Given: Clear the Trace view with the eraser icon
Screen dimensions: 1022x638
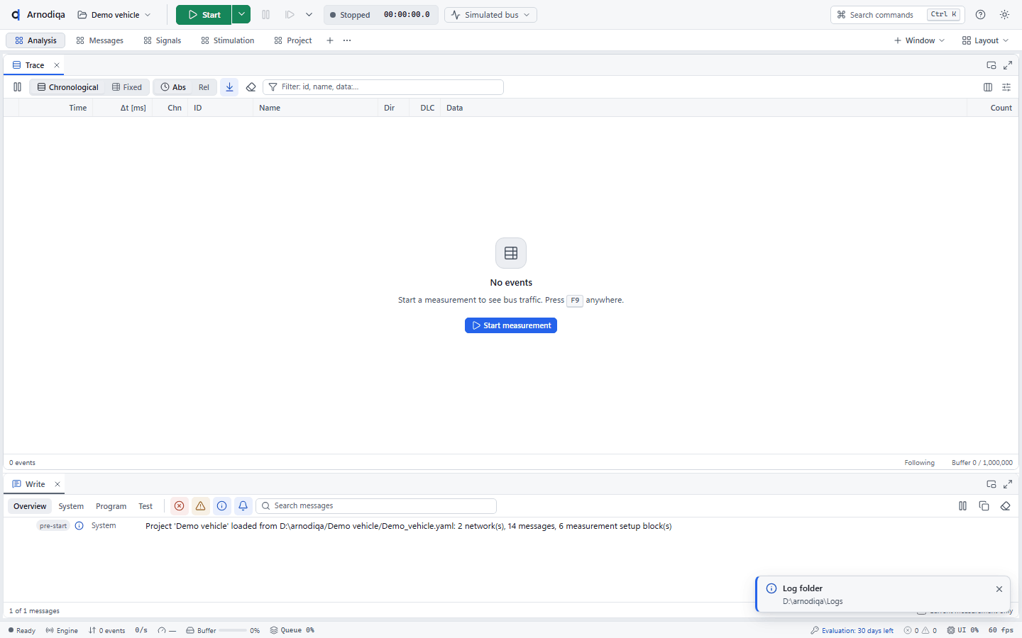Looking at the screenshot, I should tap(251, 87).
